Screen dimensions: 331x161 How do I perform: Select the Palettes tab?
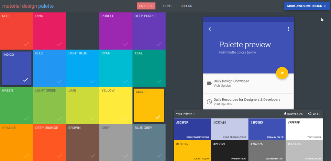click(146, 6)
